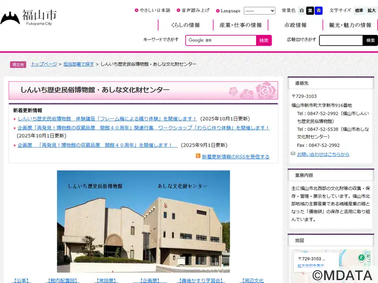Set text size to 標準
378x283 pixels.
pos(359,10)
